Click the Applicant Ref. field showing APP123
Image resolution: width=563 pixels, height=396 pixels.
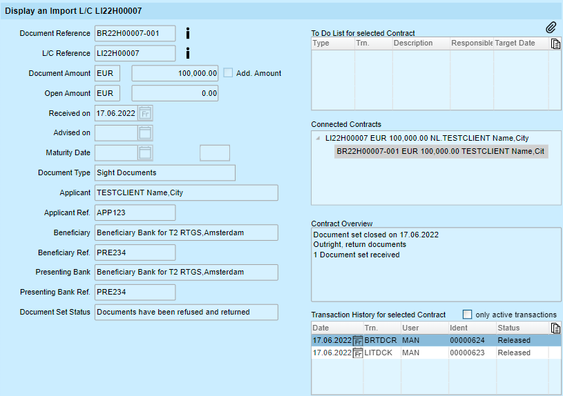coord(135,212)
